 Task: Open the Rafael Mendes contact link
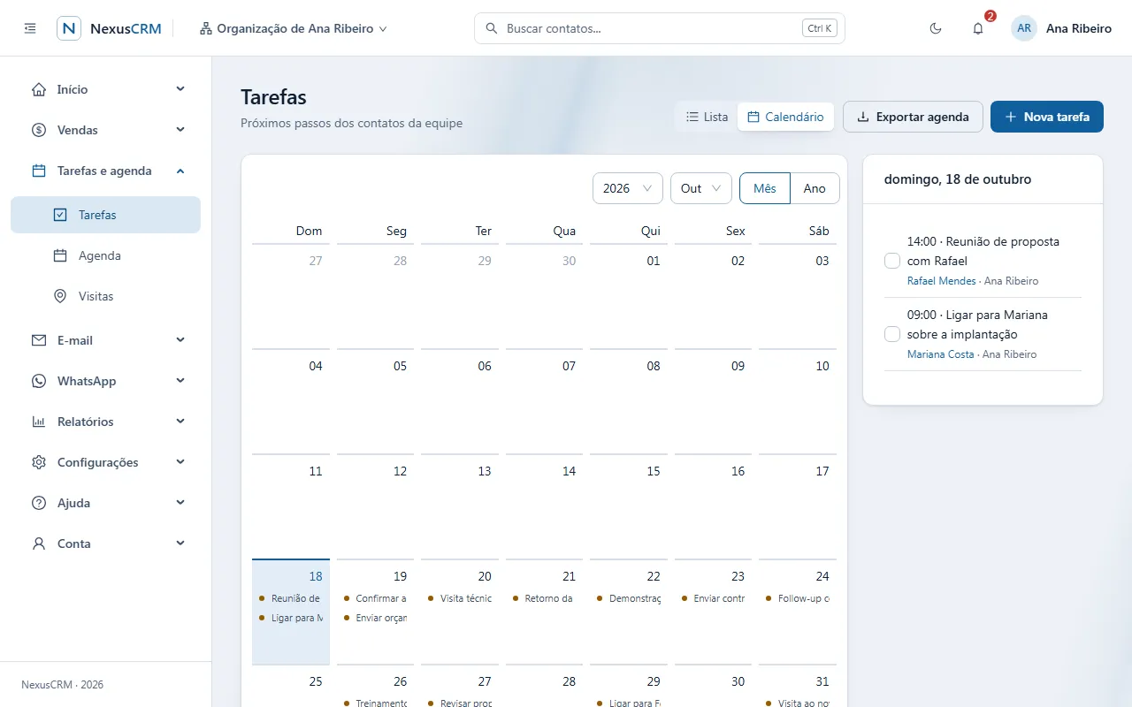click(x=942, y=281)
